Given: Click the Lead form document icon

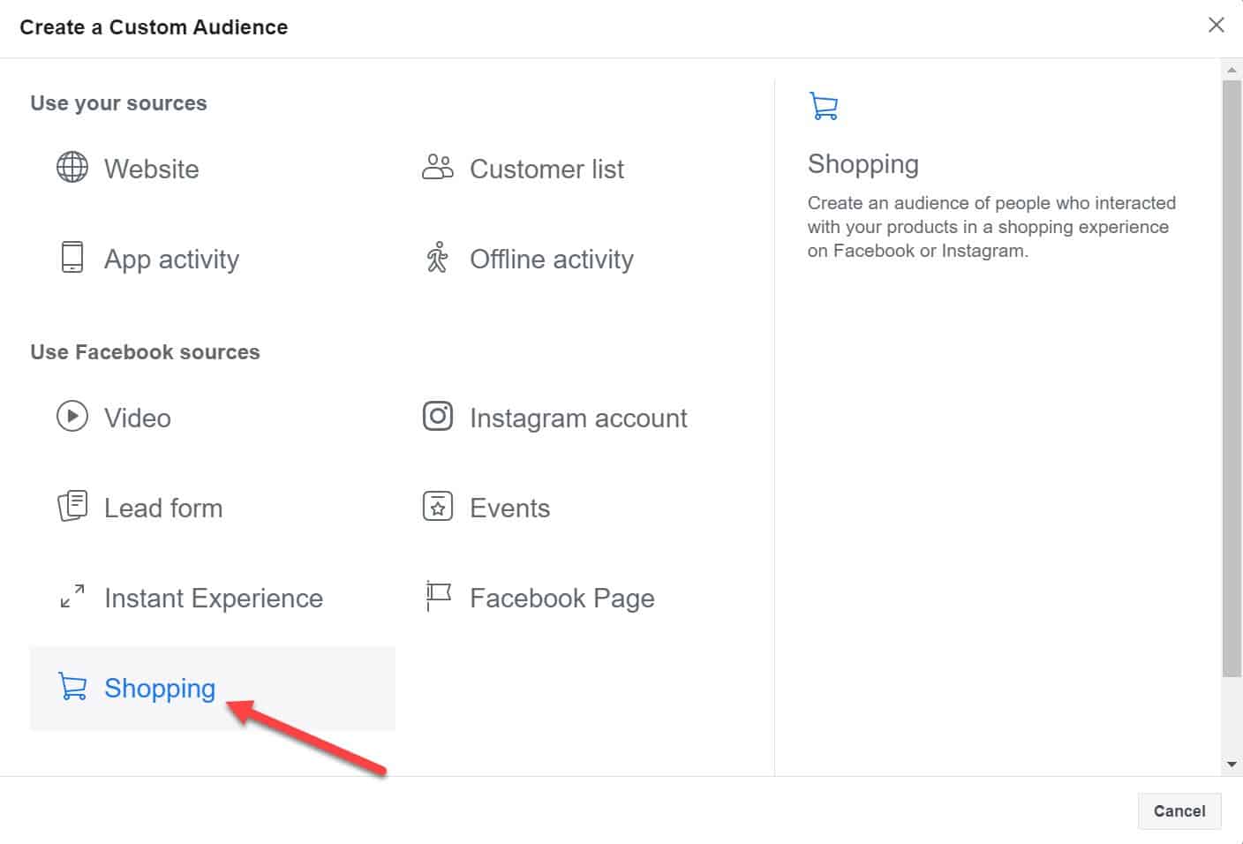Looking at the screenshot, I should point(72,506).
